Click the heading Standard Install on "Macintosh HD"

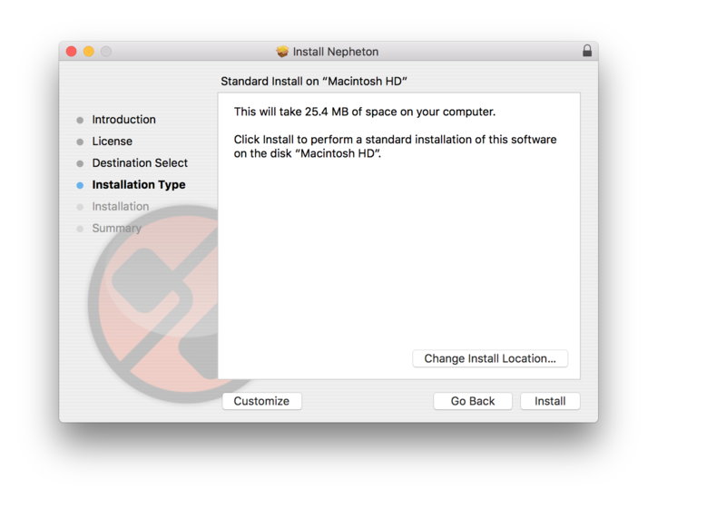(x=314, y=81)
